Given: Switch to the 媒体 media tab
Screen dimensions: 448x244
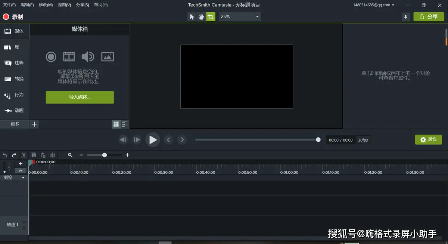Looking at the screenshot, I should click(15, 31).
